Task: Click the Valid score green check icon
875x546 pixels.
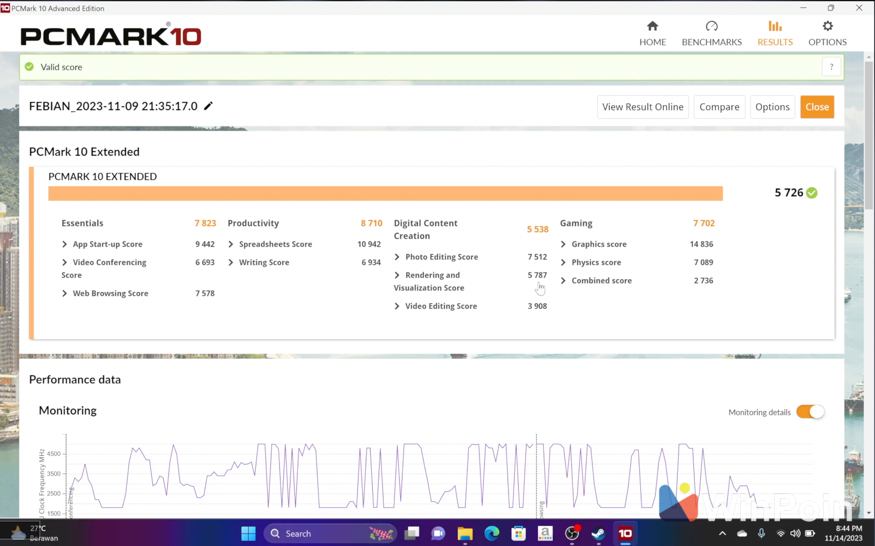Action: tap(29, 67)
